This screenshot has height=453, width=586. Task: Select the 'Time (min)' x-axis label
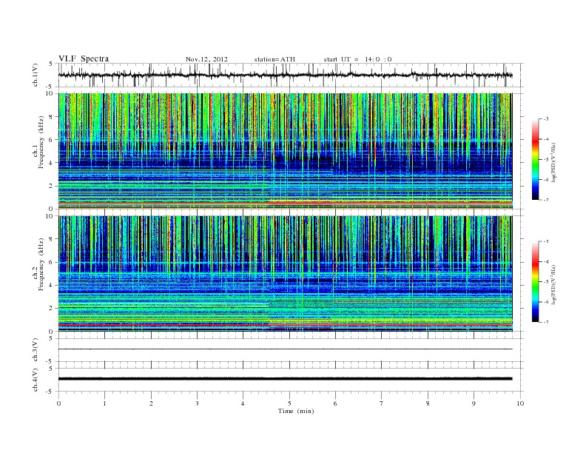296,411
